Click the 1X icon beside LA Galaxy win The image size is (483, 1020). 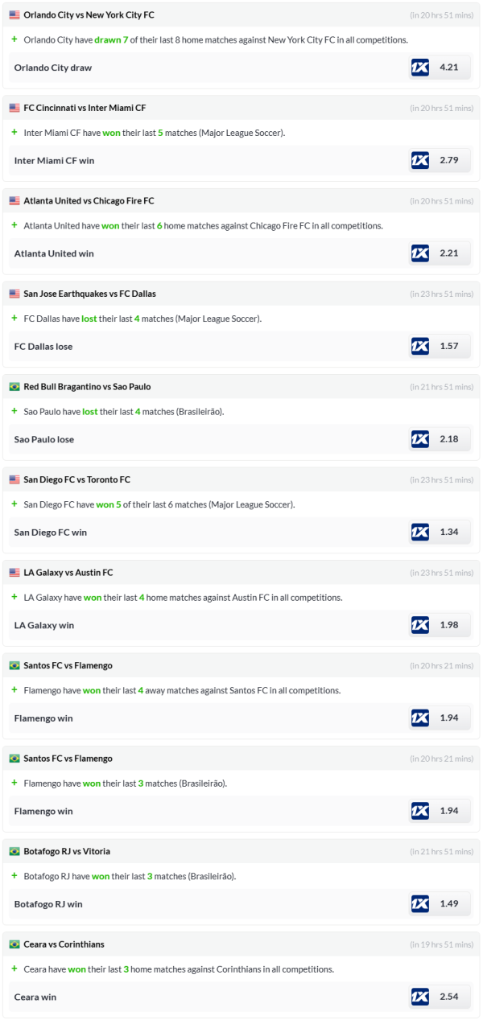[420, 625]
